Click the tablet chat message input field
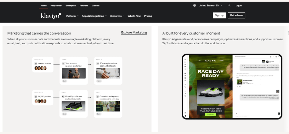Image resolution: width=289 pixels, height=134 pixels. click(x=257, y=114)
